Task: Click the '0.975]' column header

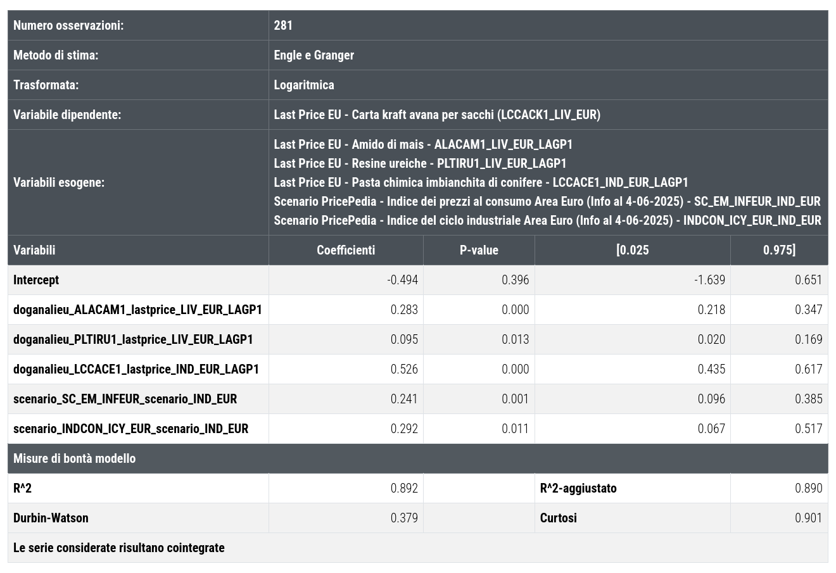Action: (x=779, y=250)
